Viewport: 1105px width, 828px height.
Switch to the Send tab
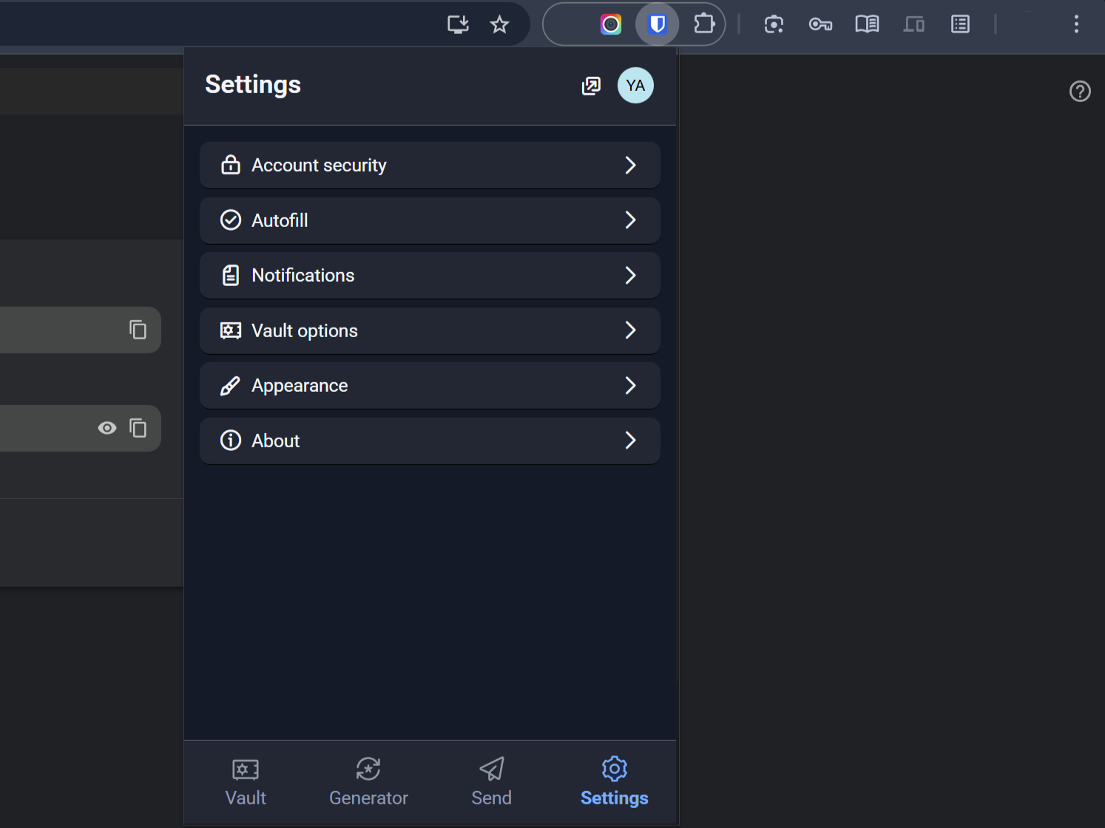pyautogui.click(x=492, y=782)
